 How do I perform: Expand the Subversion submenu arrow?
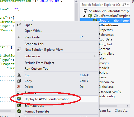click(95, 56)
